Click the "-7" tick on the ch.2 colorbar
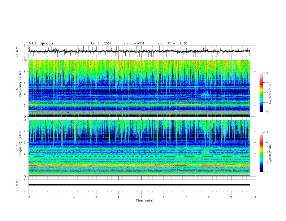286x221 pixels. click(266, 172)
